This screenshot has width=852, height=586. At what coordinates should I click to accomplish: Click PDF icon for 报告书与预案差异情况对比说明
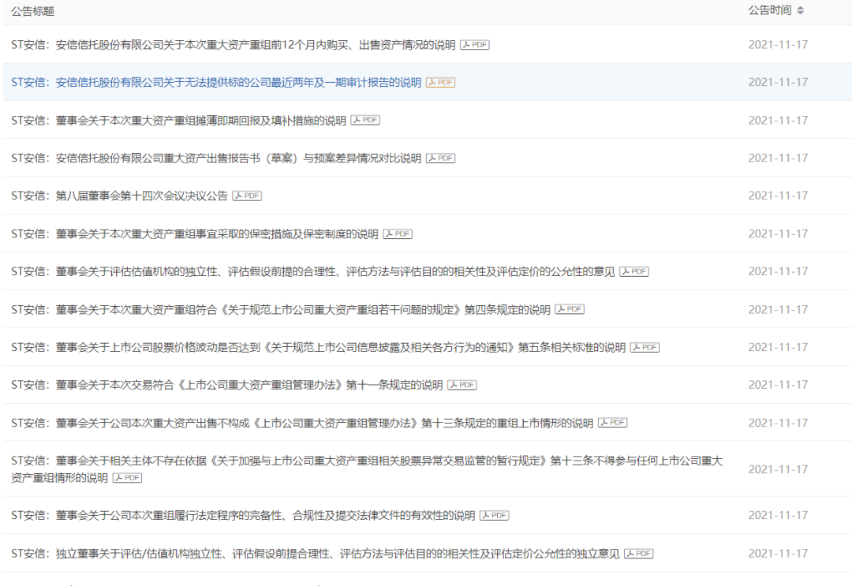click(x=441, y=159)
